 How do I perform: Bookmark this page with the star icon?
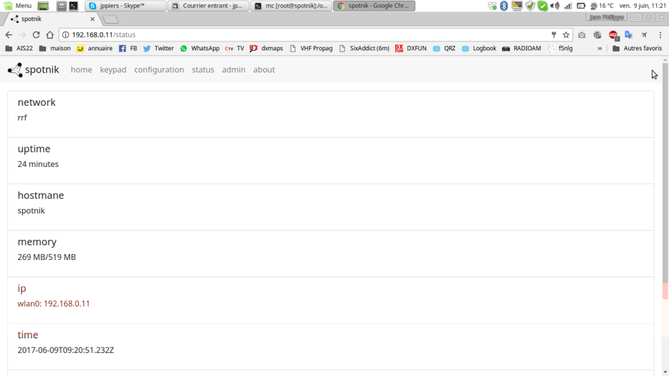point(566,35)
